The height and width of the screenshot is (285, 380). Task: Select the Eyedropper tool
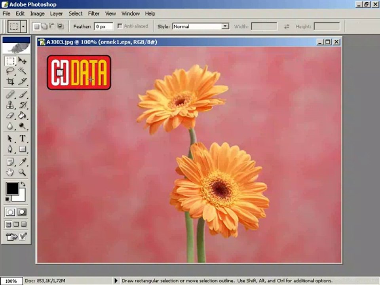coord(23,161)
